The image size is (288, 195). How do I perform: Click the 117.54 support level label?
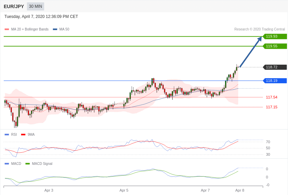(272, 97)
